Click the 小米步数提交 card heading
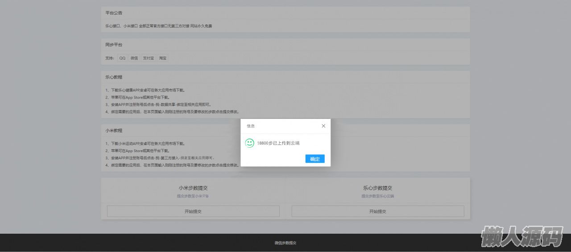This screenshot has height=252, width=571. tap(193, 188)
